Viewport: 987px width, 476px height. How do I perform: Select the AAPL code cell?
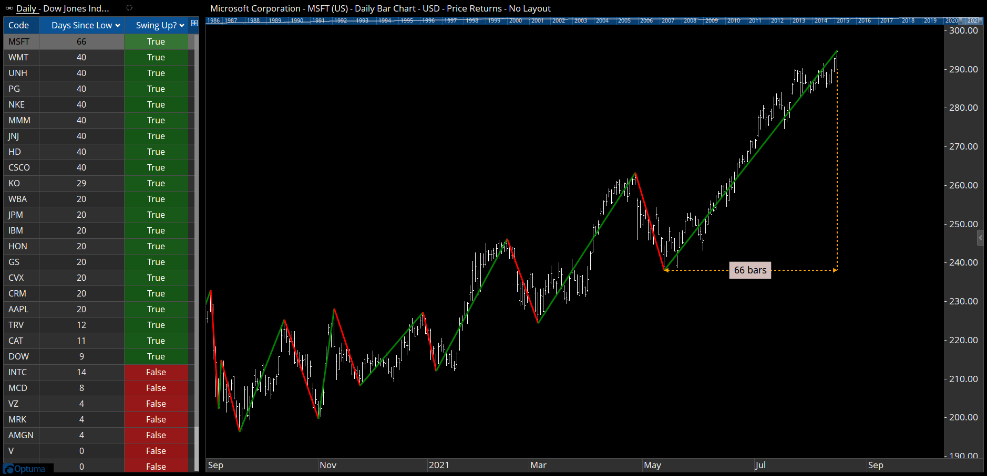[x=21, y=309]
